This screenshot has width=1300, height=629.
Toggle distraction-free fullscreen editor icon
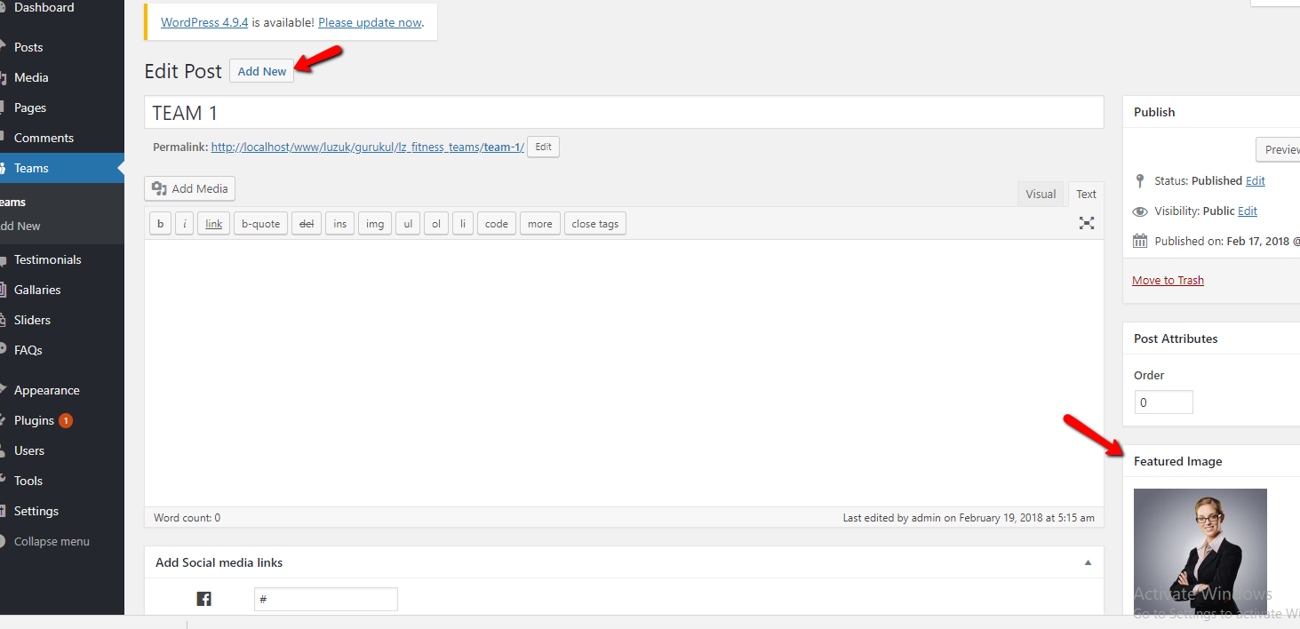coord(1086,223)
